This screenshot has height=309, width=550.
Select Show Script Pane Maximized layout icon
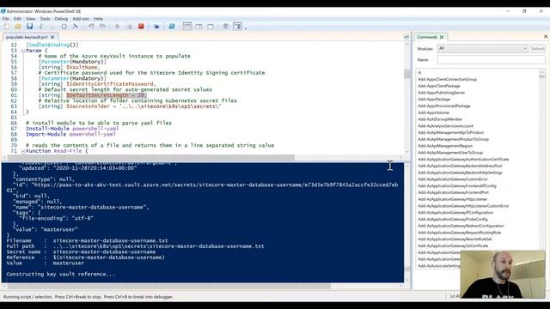211,27
